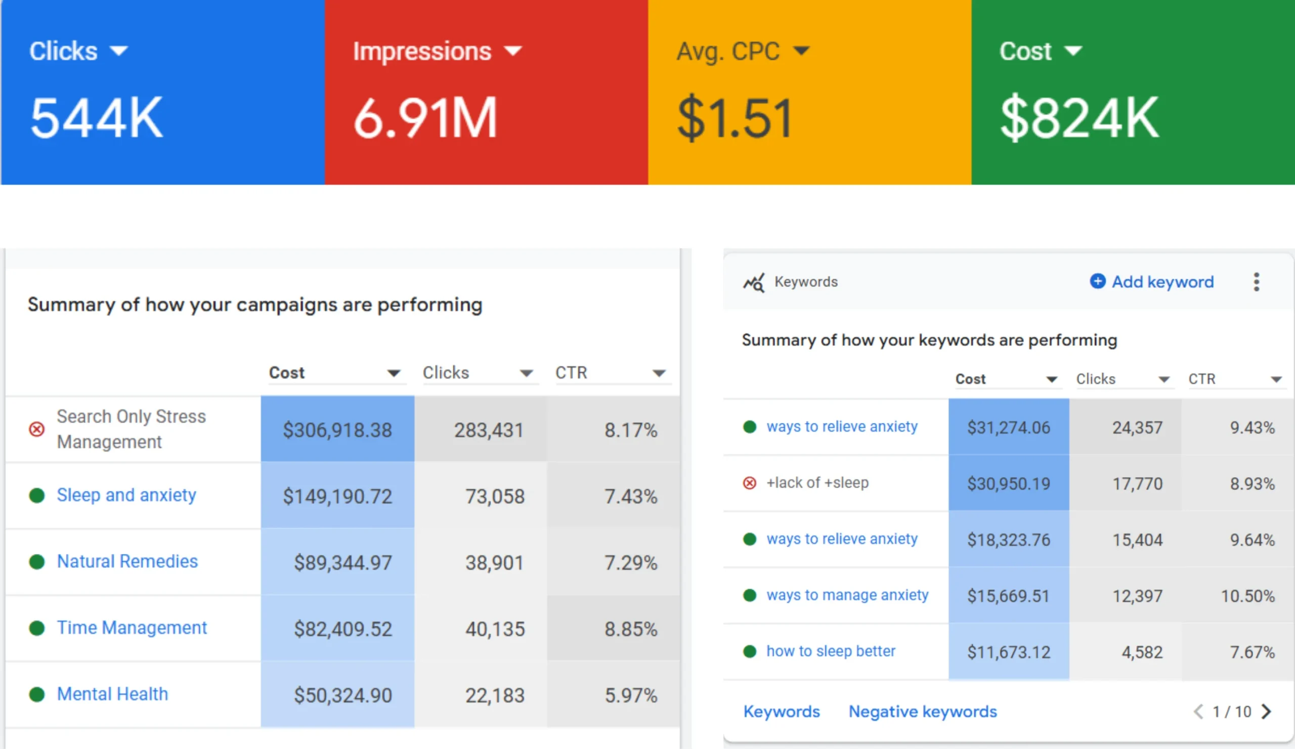Open the Natural Remedies campaign link
This screenshot has height=749, width=1295.
pos(127,561)
